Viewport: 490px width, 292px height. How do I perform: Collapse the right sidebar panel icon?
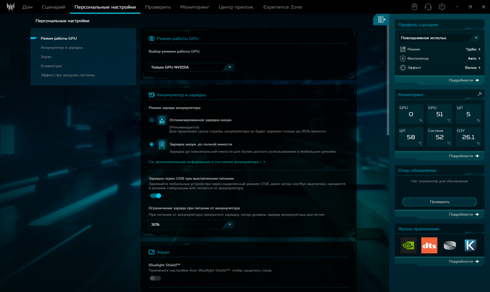coord(381,20)
